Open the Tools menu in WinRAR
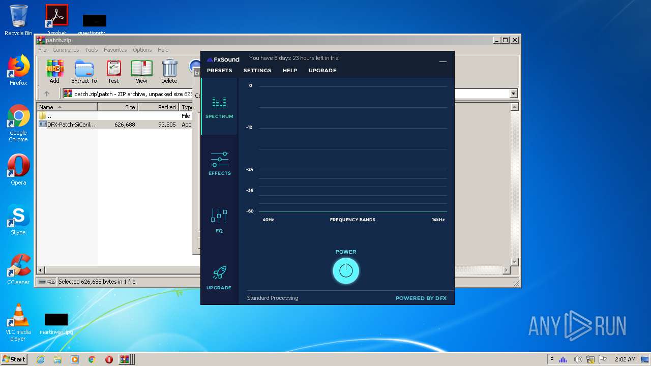Viewport: 651px width, 366px height. (92, 50)
